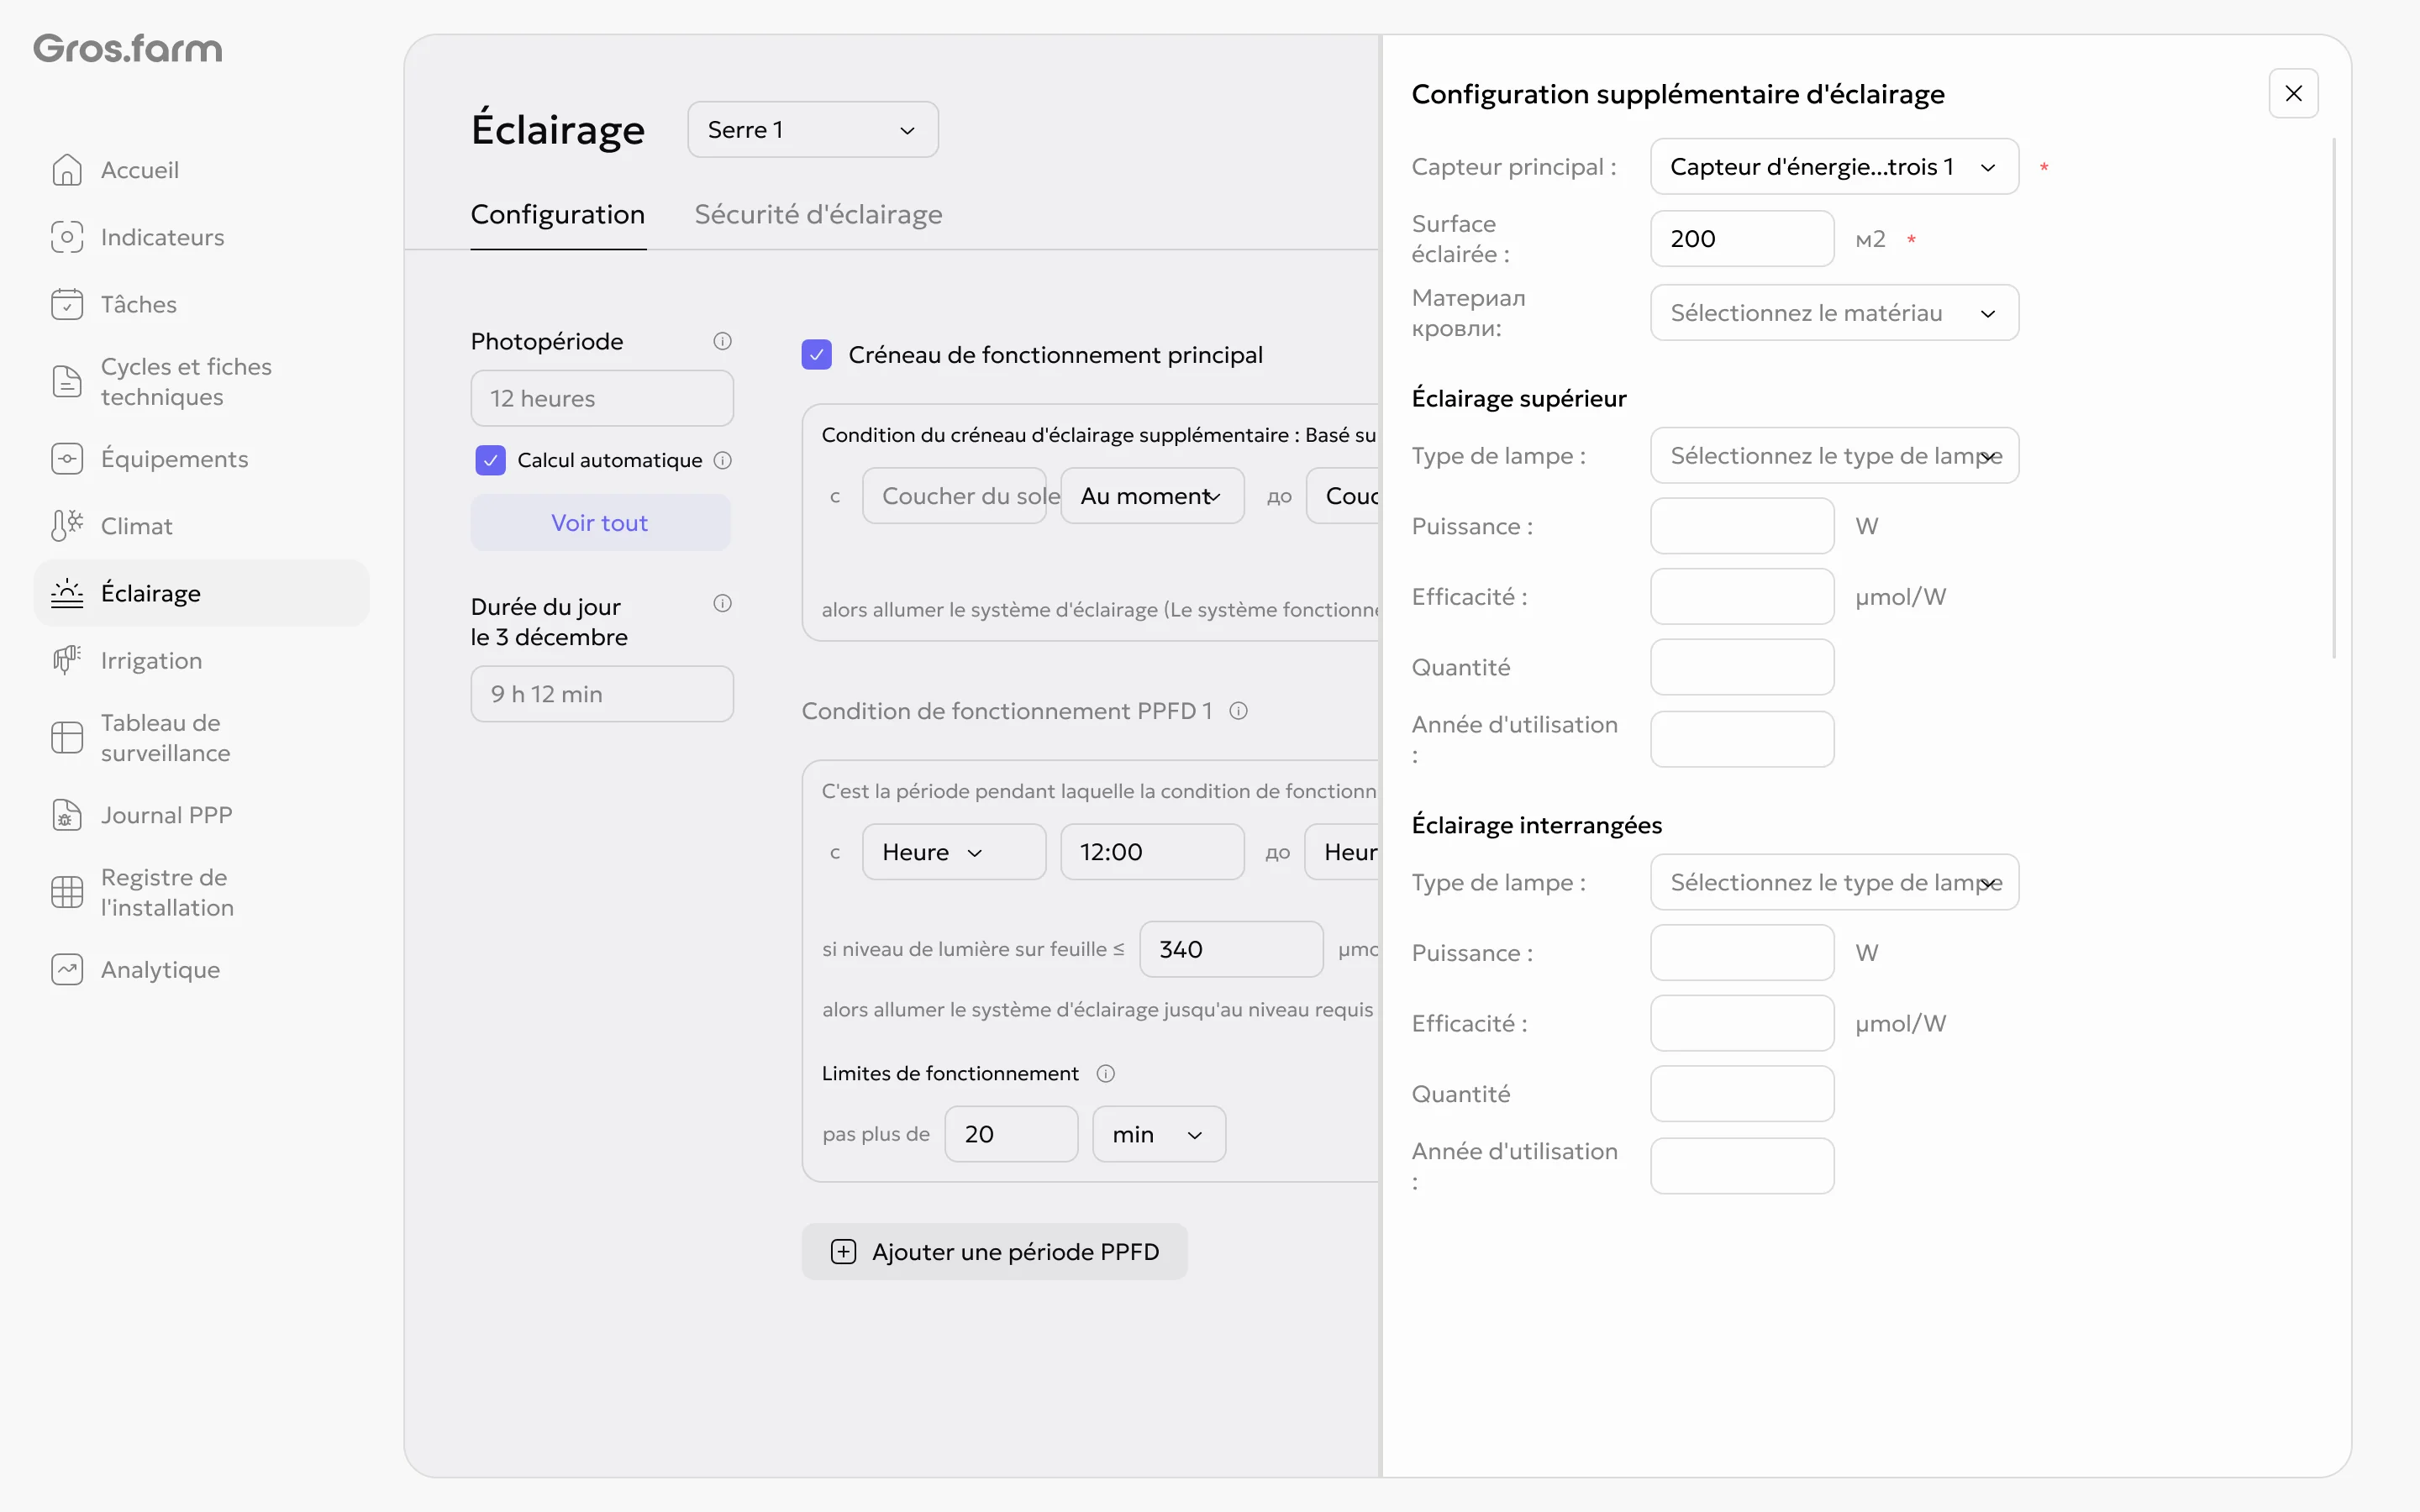Click the Tâches calendar icon

(x=67, y=304)
